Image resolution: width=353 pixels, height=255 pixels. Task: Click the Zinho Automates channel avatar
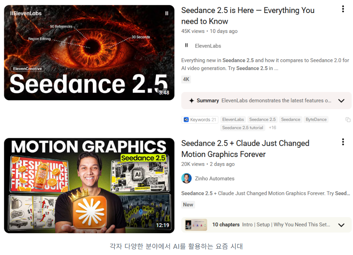pos(186,178)
